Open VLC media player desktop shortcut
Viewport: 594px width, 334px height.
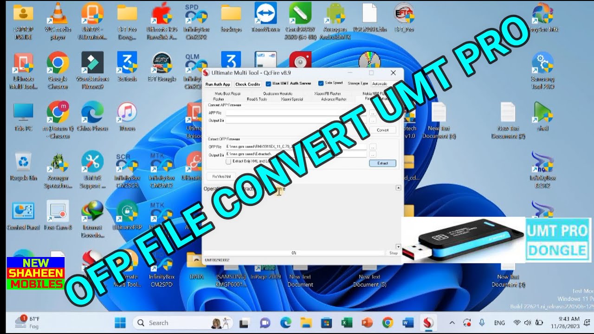pyautogui.click(x=58, y=20)
